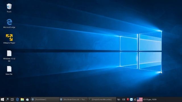Viewport: 182px width, 102px height.
Task: Open the clock showing 10:59
Action: click(150, 99)
